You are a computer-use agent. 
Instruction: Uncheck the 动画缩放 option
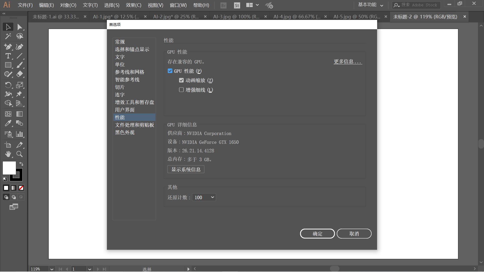[181, 80]
